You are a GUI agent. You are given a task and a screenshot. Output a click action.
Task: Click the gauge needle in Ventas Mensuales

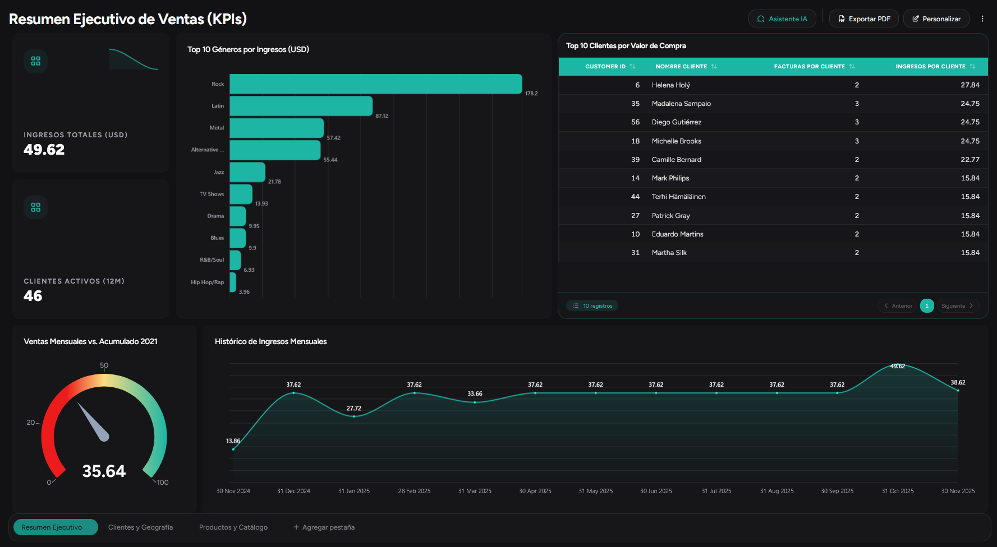point(93,422)
